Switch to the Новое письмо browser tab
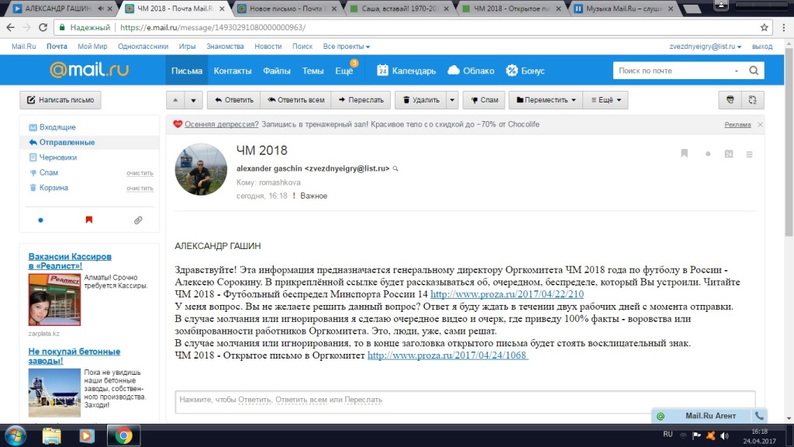 287,9
